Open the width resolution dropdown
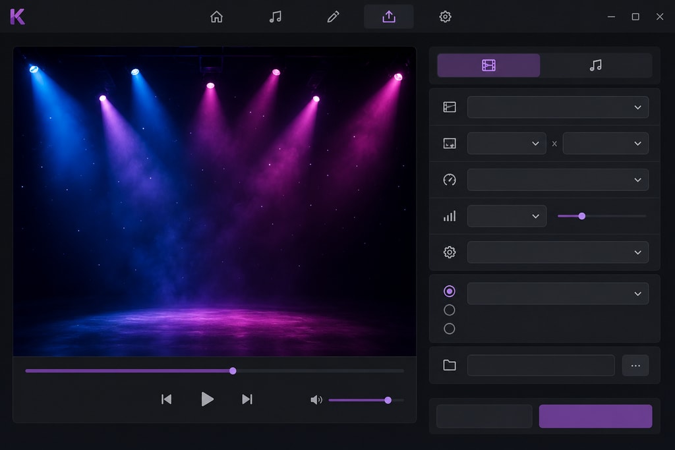Image resolution: width=675 pixels, height=450 pixels. 507,143
